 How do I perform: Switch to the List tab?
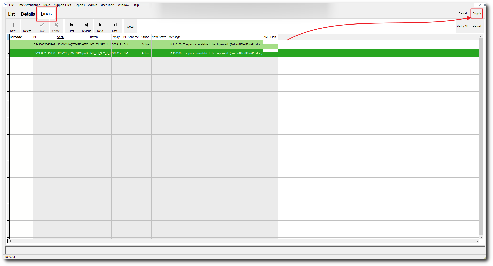[x=12, y=14]
